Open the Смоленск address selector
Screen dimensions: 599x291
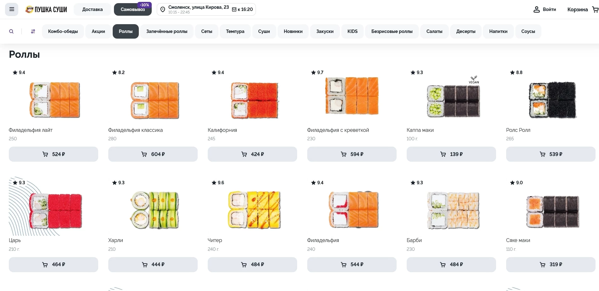[x=198, y=8]
